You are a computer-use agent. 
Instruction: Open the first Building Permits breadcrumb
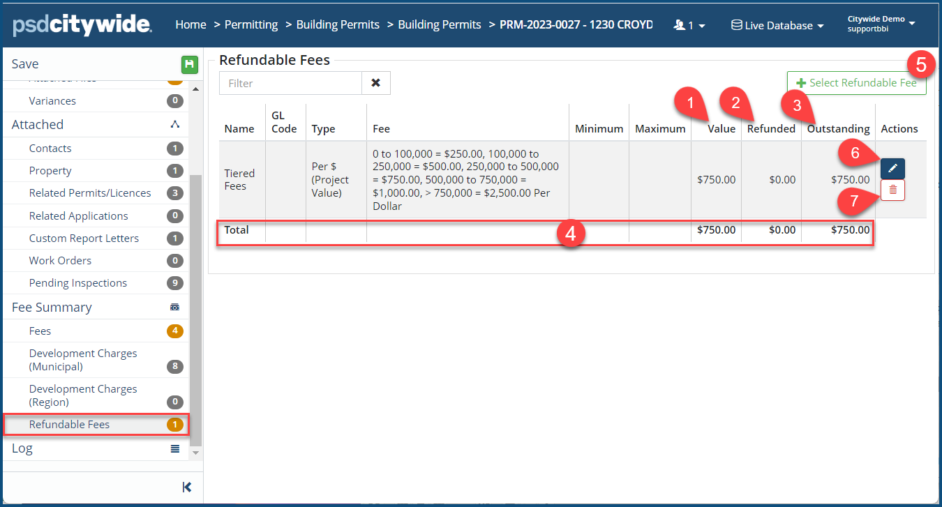(x=338, y=24)
